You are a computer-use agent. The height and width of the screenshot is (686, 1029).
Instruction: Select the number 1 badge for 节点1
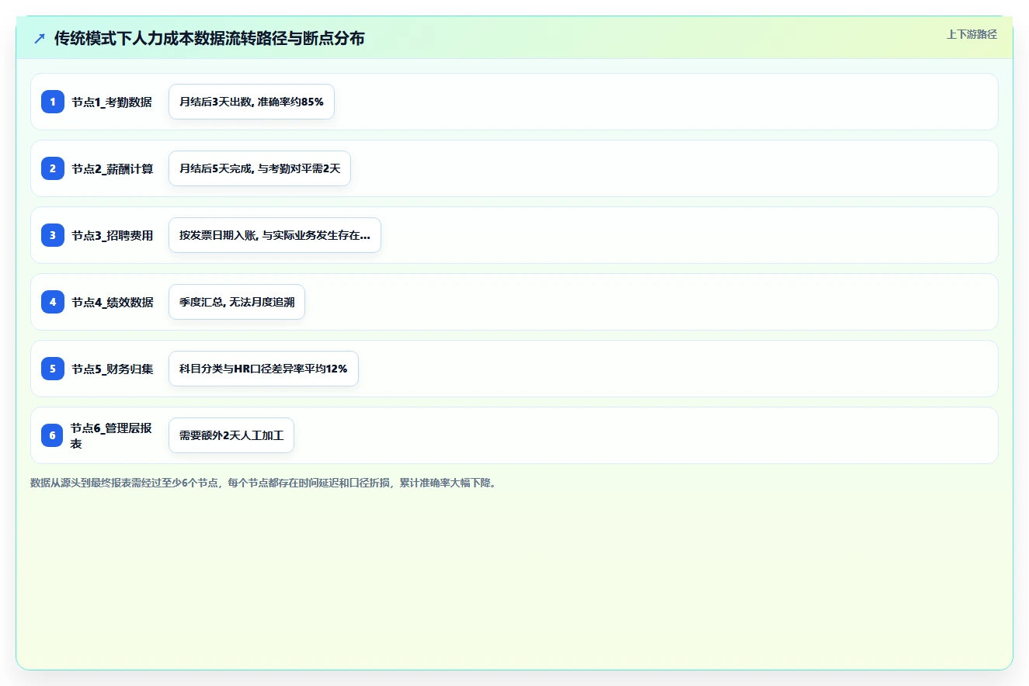point(53,102)
